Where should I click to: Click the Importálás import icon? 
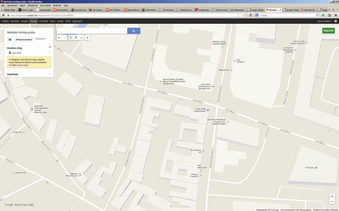[x=10, y=53]
